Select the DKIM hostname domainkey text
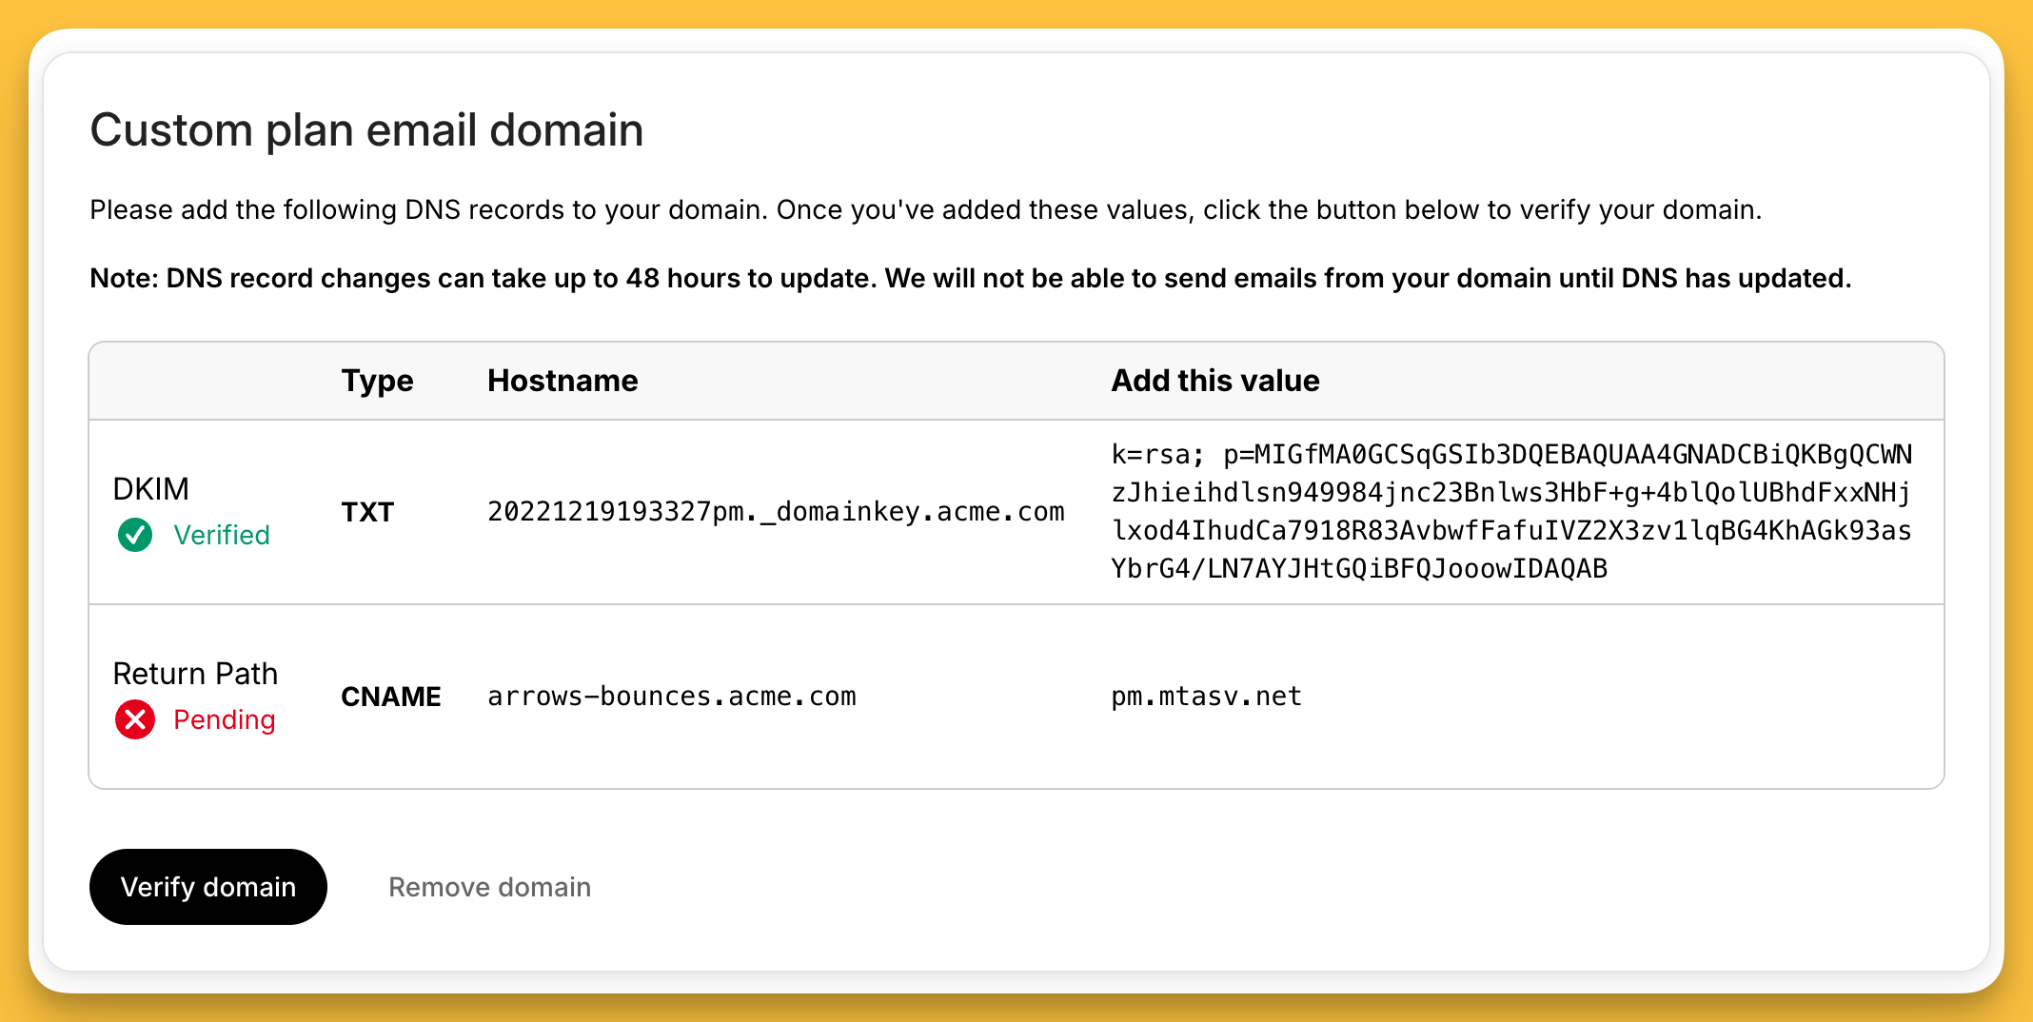This screenshot has height=1022, width=2033. pos(775,512)
